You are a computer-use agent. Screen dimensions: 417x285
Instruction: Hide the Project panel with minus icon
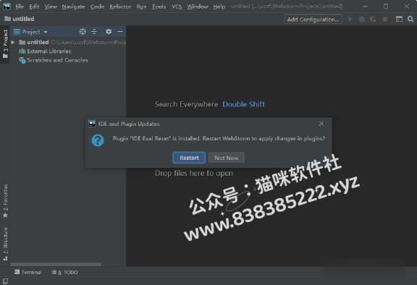click(x=120, y=32)
